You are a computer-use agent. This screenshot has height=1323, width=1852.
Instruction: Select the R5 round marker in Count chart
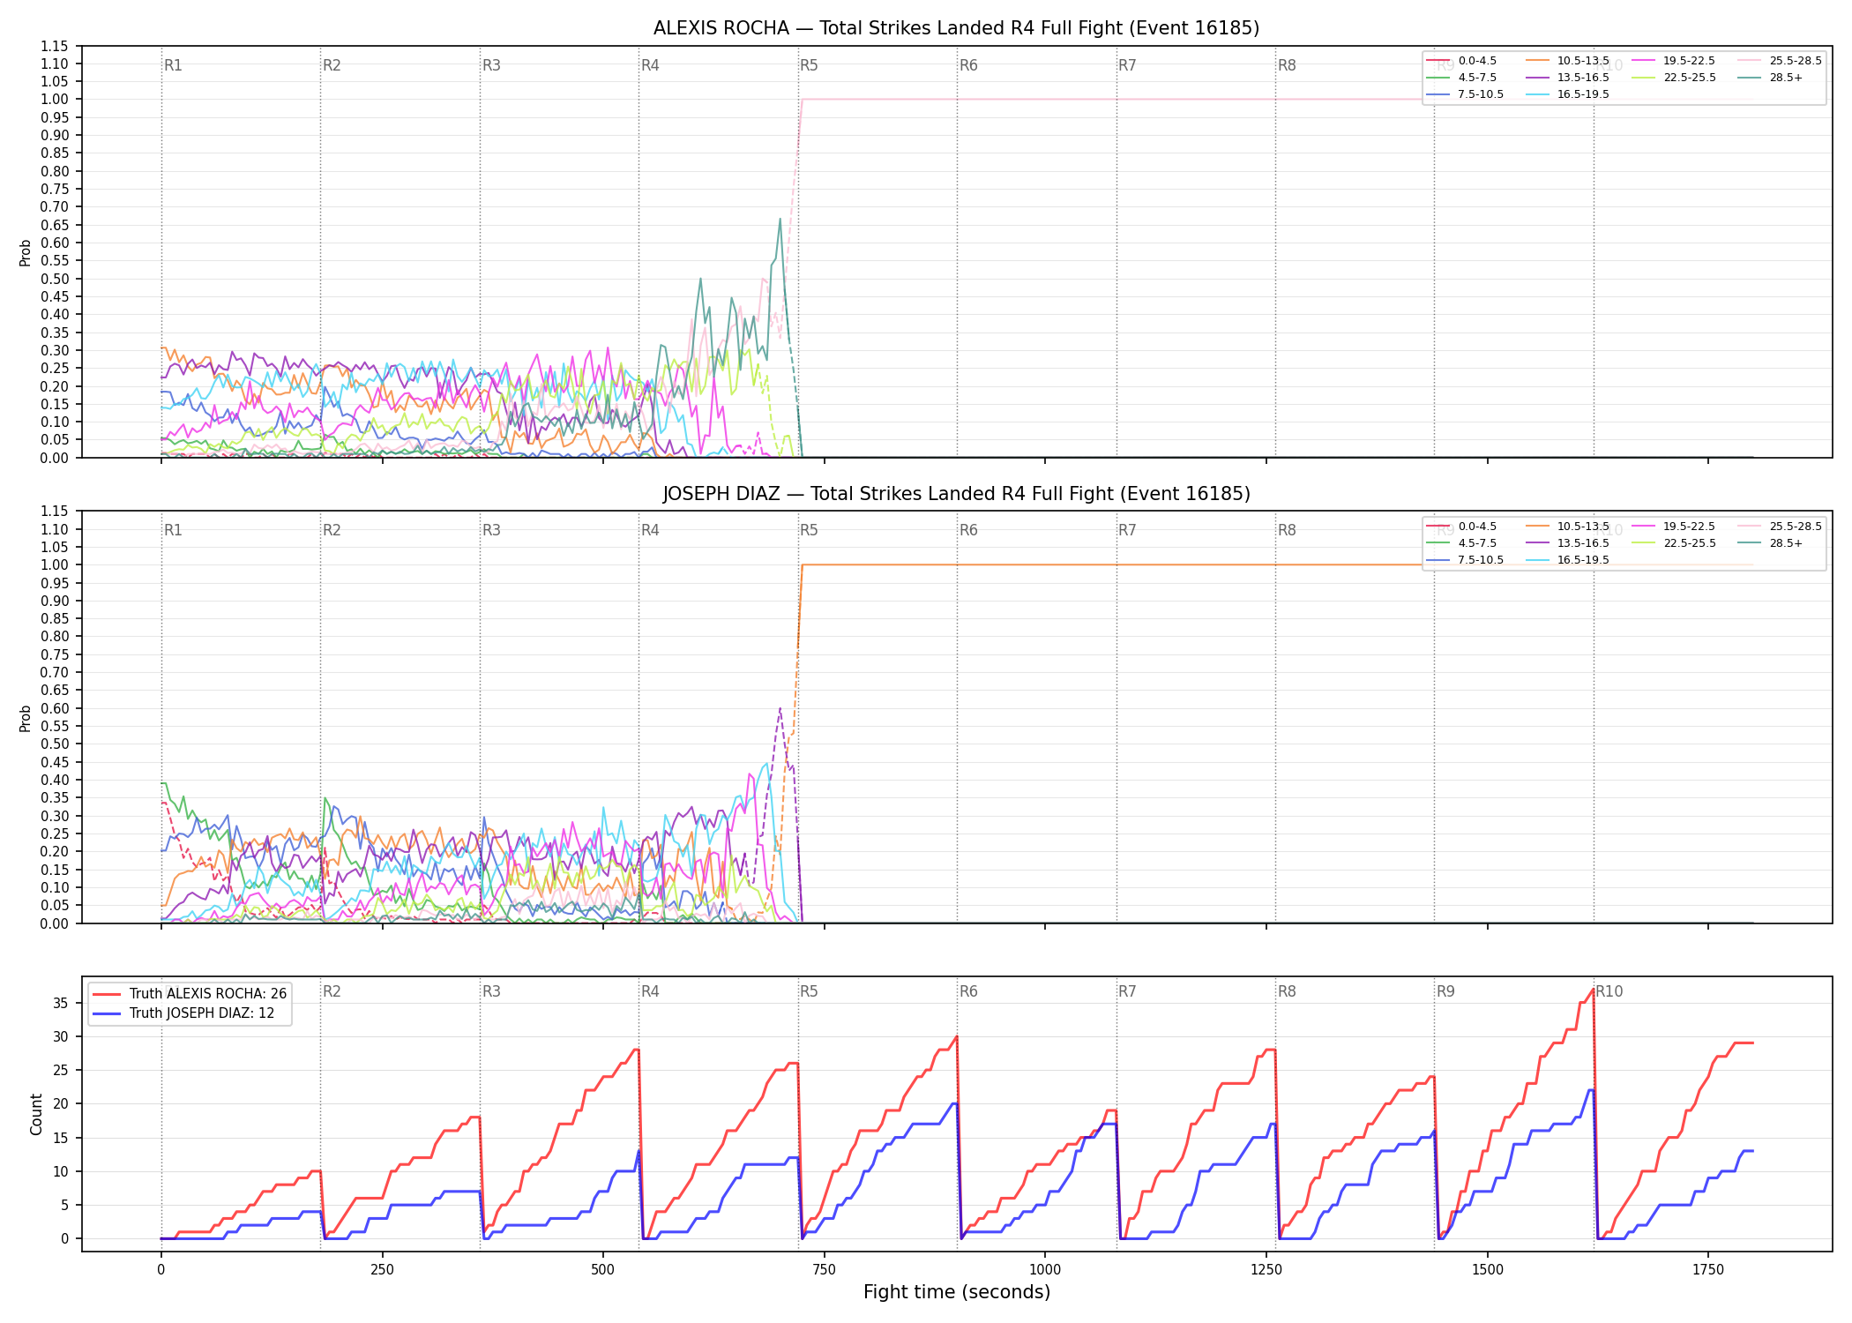[x=809, y=991]
